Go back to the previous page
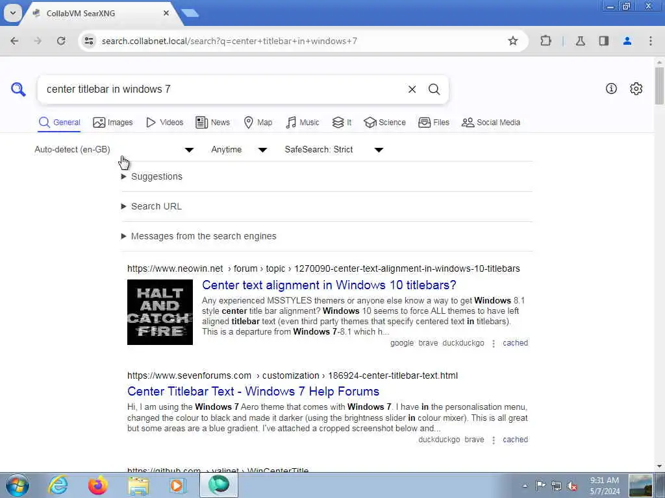Screen dimensions: 665x498 tap(14, 41)
